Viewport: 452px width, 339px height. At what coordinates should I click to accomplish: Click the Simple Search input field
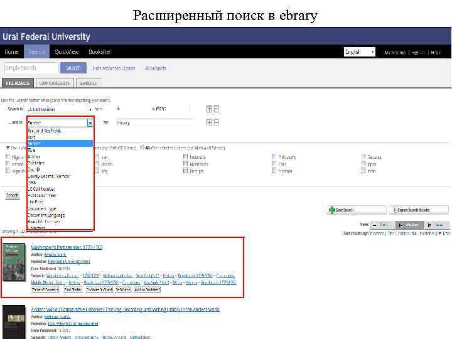(x=31, y=68)
